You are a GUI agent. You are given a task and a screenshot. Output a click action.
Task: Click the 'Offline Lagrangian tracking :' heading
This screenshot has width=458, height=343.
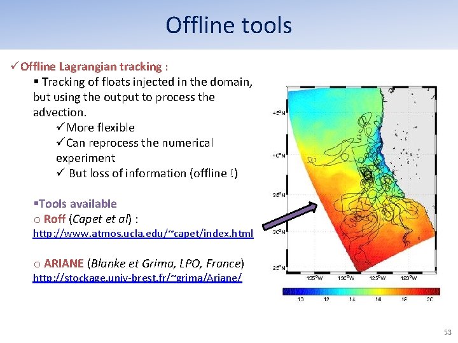[94, 67]
